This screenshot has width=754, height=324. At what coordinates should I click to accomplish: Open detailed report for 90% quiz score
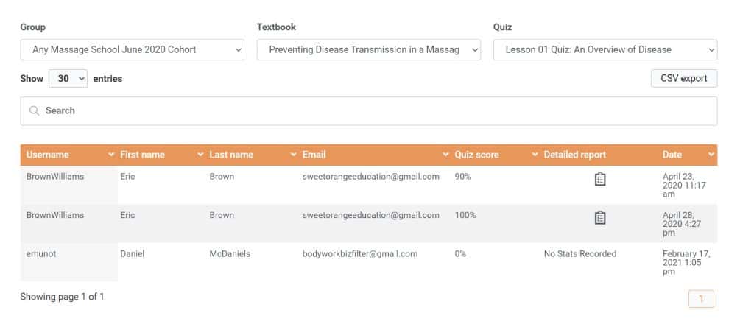click(x=599, y=179)
